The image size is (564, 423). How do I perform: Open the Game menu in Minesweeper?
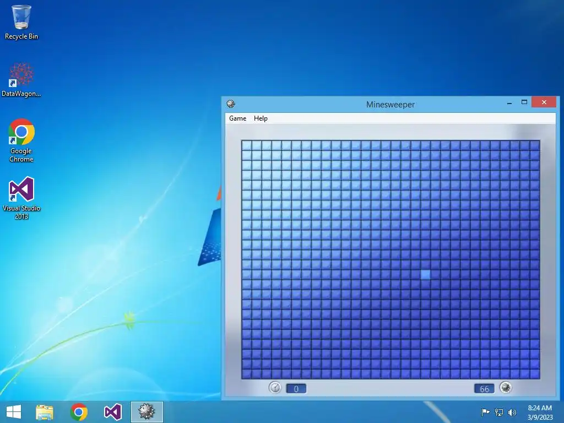tap(237, 118)
